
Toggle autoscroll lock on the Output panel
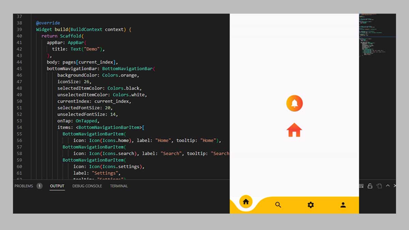[x=370, y=186]
